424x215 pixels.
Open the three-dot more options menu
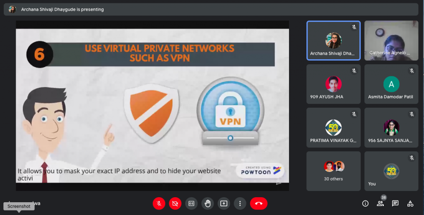[x=240, y=203]
